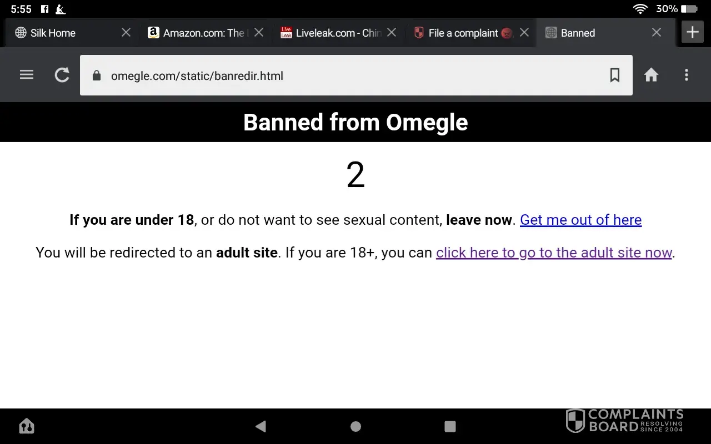Tap the padlock site security icon
The image size is (711, 444).
[97, 75]
